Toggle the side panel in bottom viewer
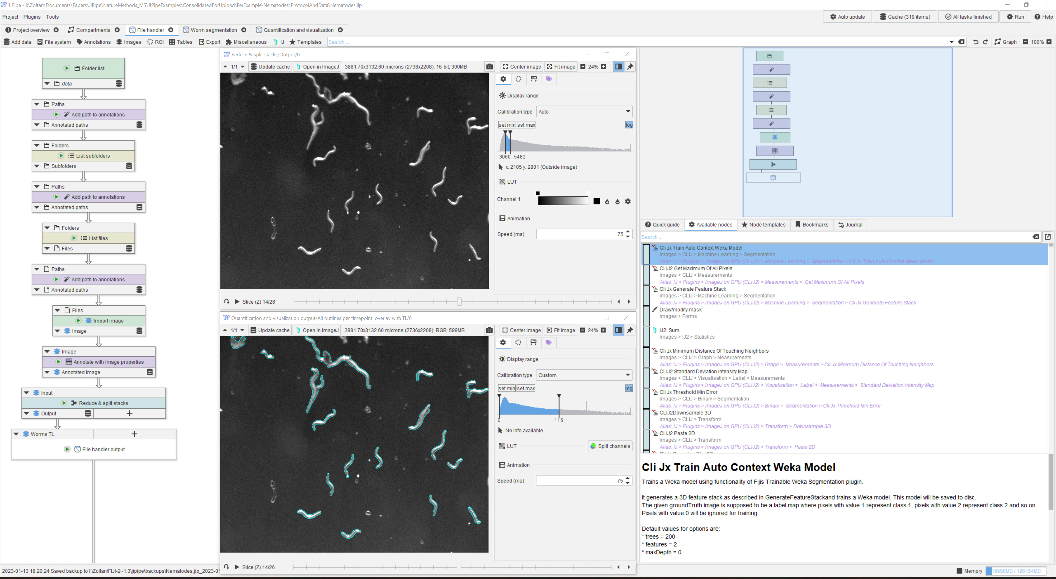Image resolution: width=1056 pixels, height=579 pixels. [x=618, y=330]
